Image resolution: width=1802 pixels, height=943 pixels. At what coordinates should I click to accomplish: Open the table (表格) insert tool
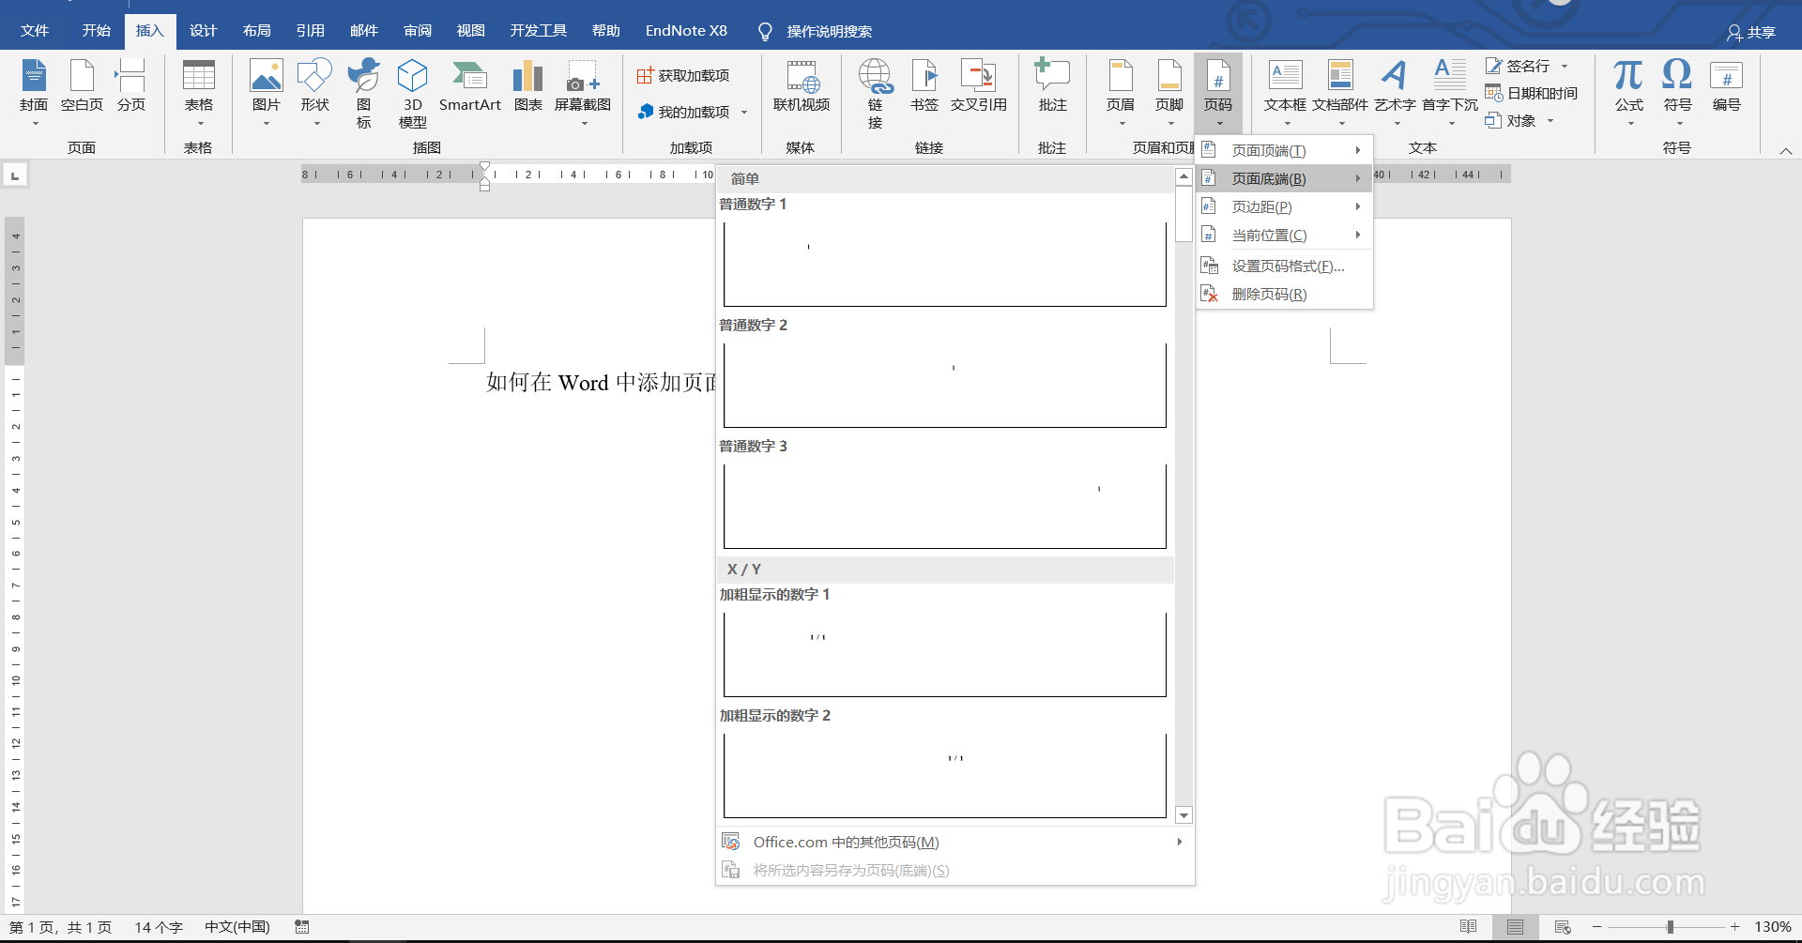click(x=198, y=92)
